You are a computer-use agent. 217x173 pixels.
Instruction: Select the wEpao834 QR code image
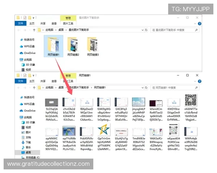(173, 137)
